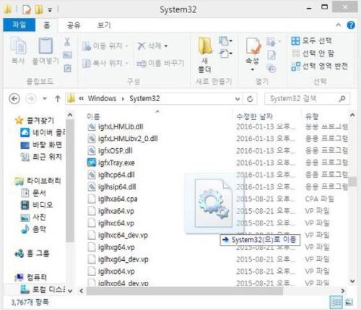Viewport: 361px width, 310px height.
Task: Select file iglhxg64.vp
Action: click(x=111, y=247)
